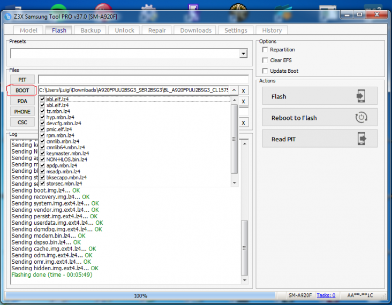
Task: Open the Repair tab
Action: tap(157, 30)
